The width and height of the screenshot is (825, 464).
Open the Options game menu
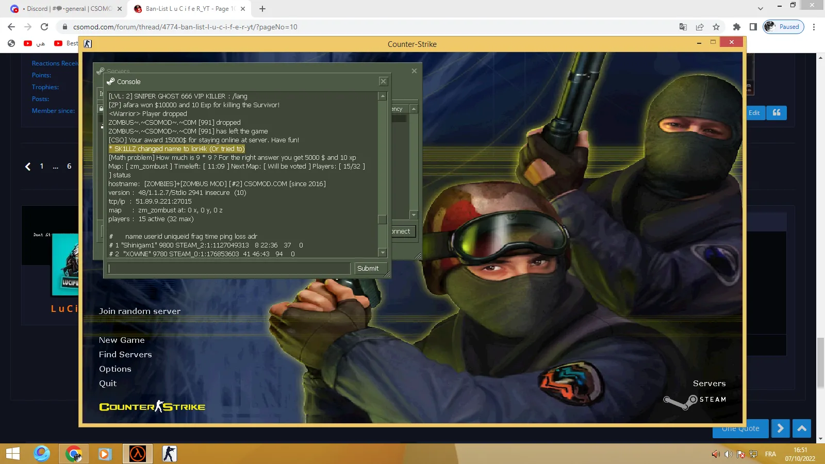[x=115, y=369]
